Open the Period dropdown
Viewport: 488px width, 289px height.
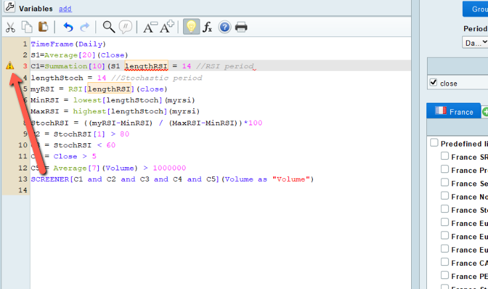tap(475, 42)
